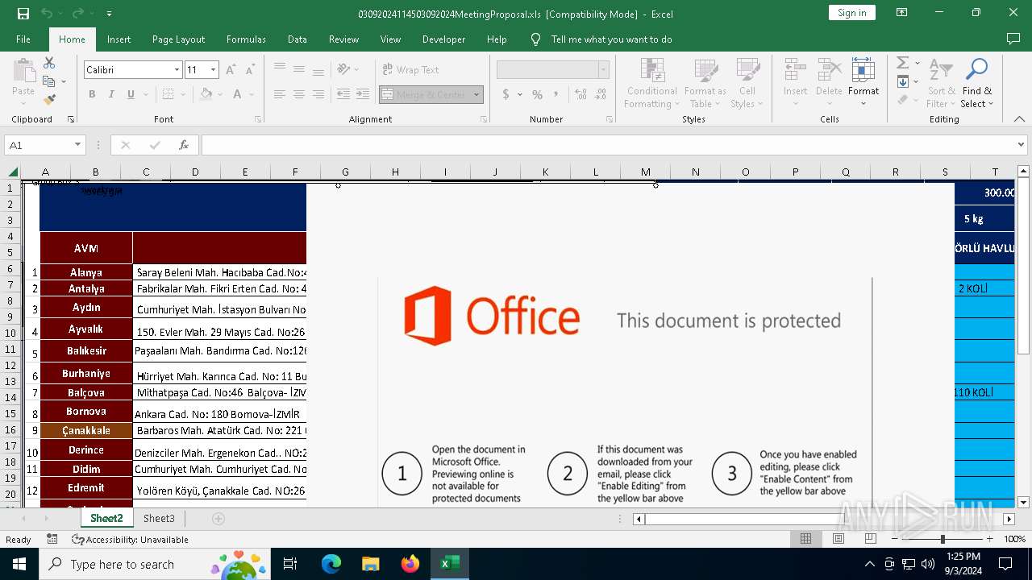Toggle Wrap Text

coord(410,70)
